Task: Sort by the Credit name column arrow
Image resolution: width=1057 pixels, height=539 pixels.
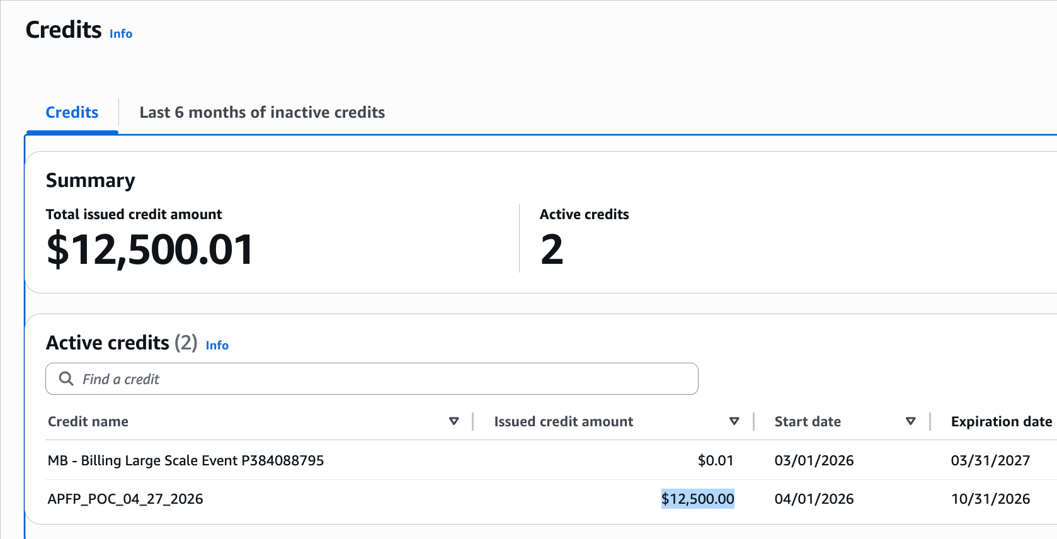Action: (454, 421)
